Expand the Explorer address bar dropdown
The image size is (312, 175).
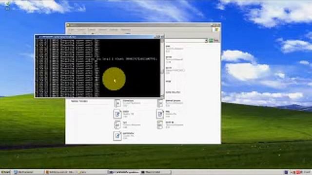206,40
